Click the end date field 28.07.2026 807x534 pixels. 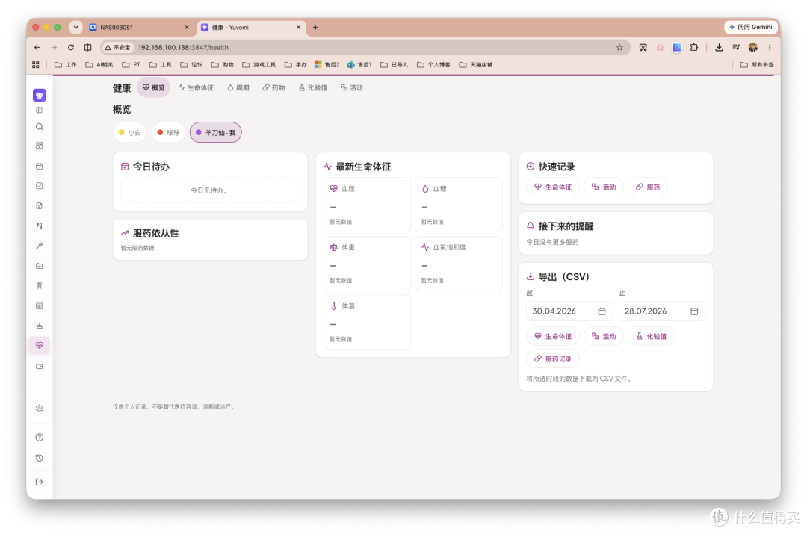click(661, 311)
